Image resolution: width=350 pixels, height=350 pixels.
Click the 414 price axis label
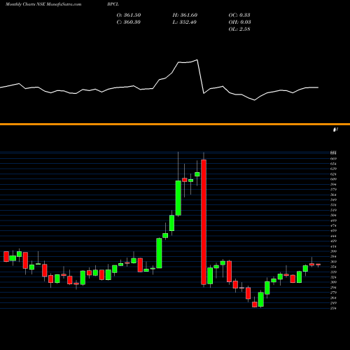point(333,246)
